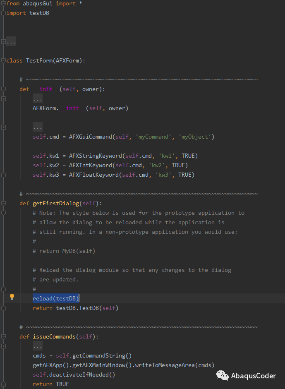The width and height of the screenshot is (285, 389).
Task: Click 'writeToMessageArea' method call
Action: coord(165,365)
